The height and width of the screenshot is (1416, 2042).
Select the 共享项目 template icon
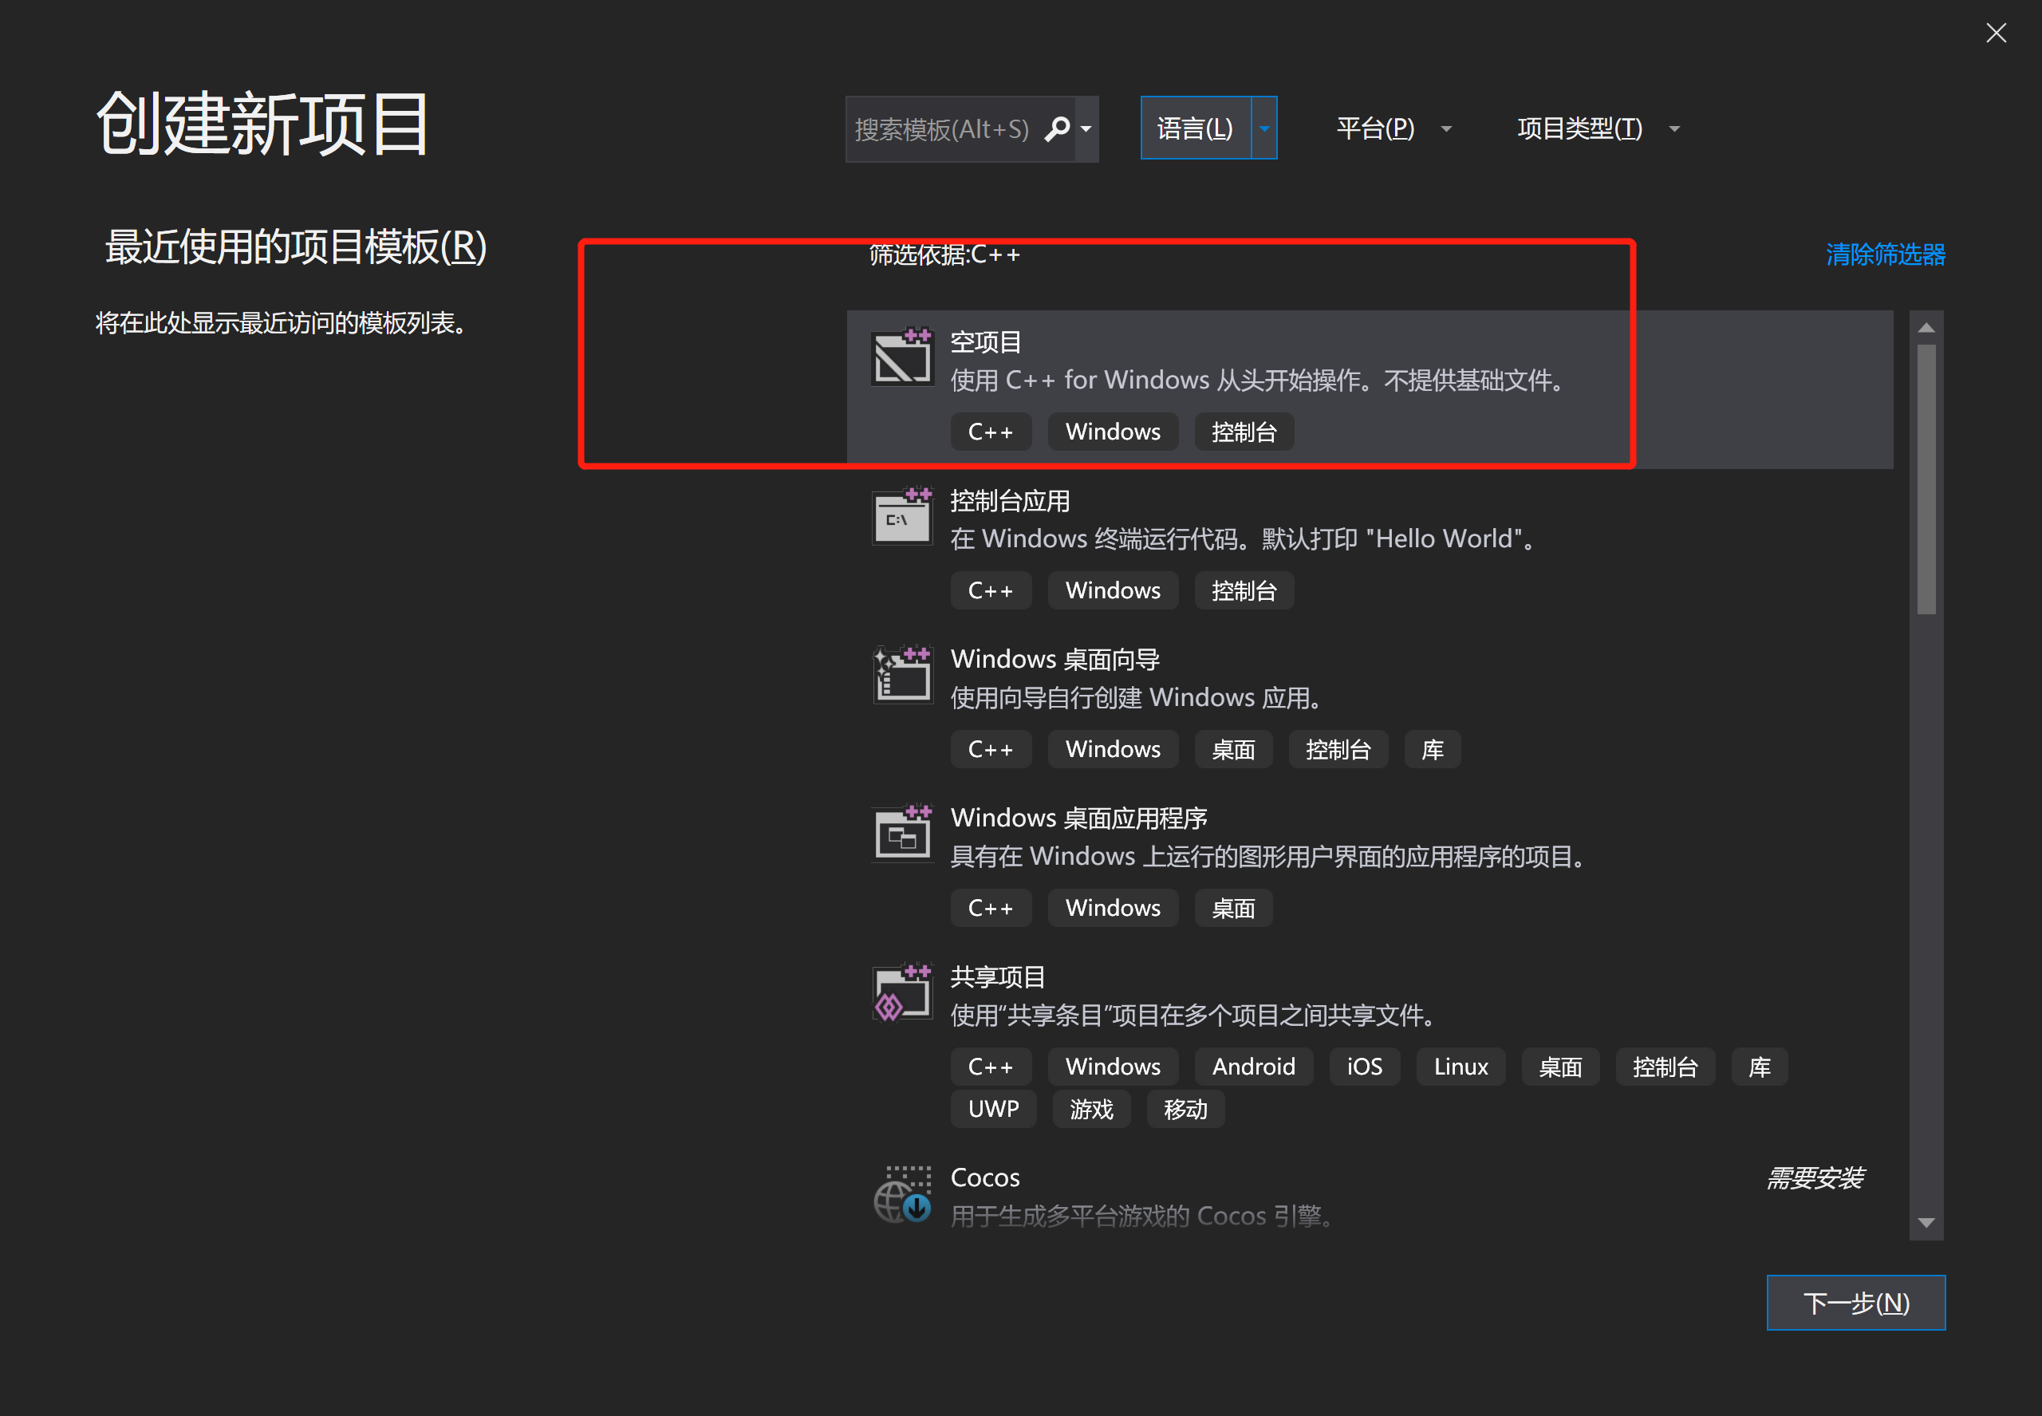coord(902,991)
